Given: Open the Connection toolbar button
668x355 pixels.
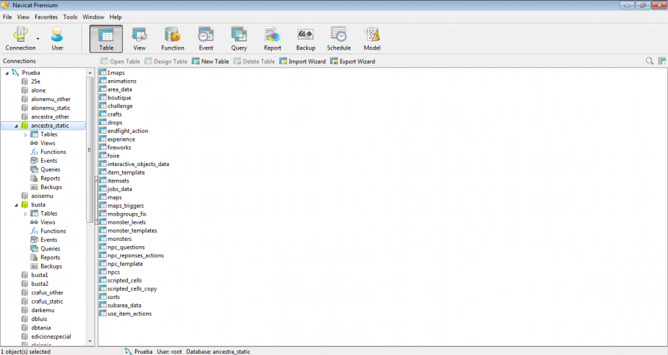Looking at the screenshot, I should 20,38.
